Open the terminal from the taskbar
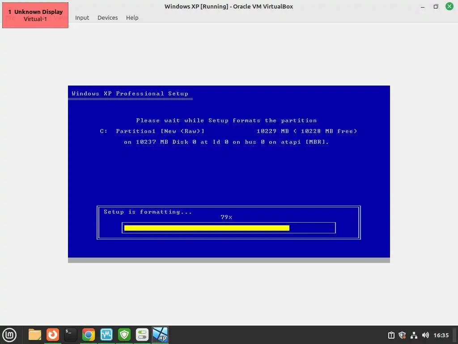The height and width of the screenshot is (344, 458). click(x=71, y=335)
